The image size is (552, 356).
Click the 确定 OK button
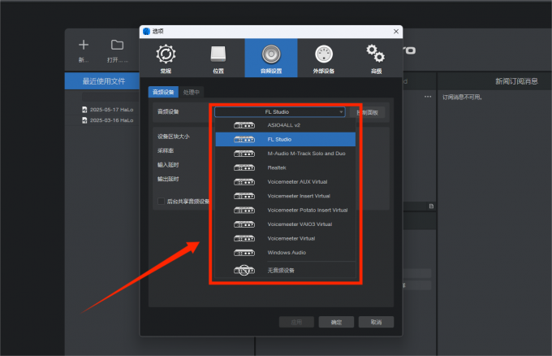[x=336, y=322]
